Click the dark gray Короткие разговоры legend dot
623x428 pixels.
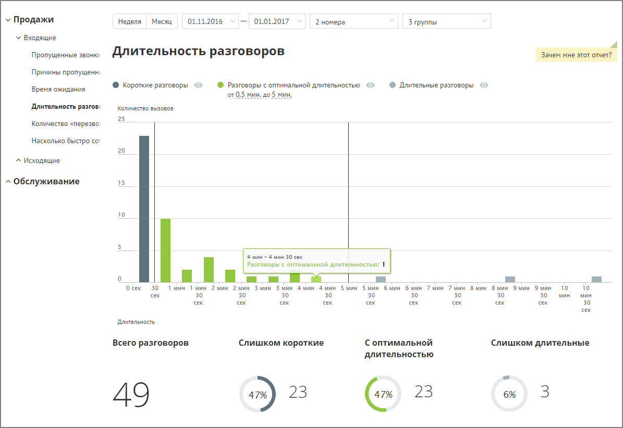(116, 85)
